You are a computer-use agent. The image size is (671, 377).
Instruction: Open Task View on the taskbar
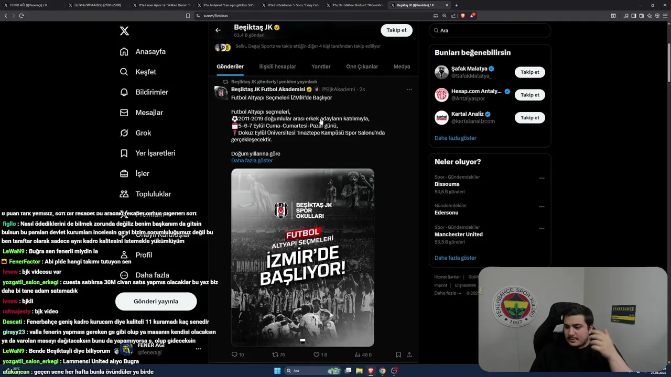coord(348,371)
